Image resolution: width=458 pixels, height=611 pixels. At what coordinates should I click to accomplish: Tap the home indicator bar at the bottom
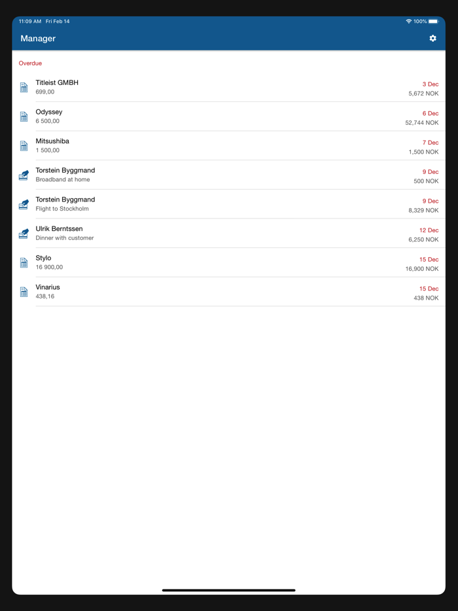(229, 589)
